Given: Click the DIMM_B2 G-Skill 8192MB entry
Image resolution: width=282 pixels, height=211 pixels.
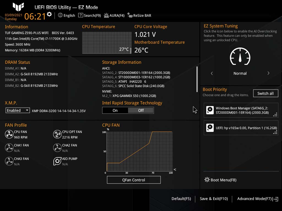Looking at the screenshot, I should (31, 86).
